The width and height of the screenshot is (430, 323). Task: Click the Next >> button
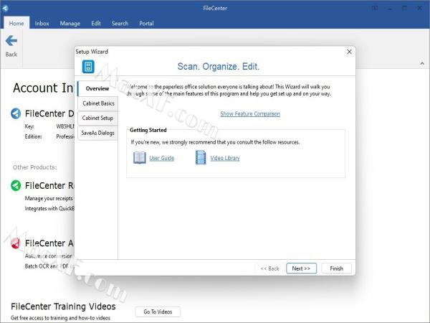301,268
